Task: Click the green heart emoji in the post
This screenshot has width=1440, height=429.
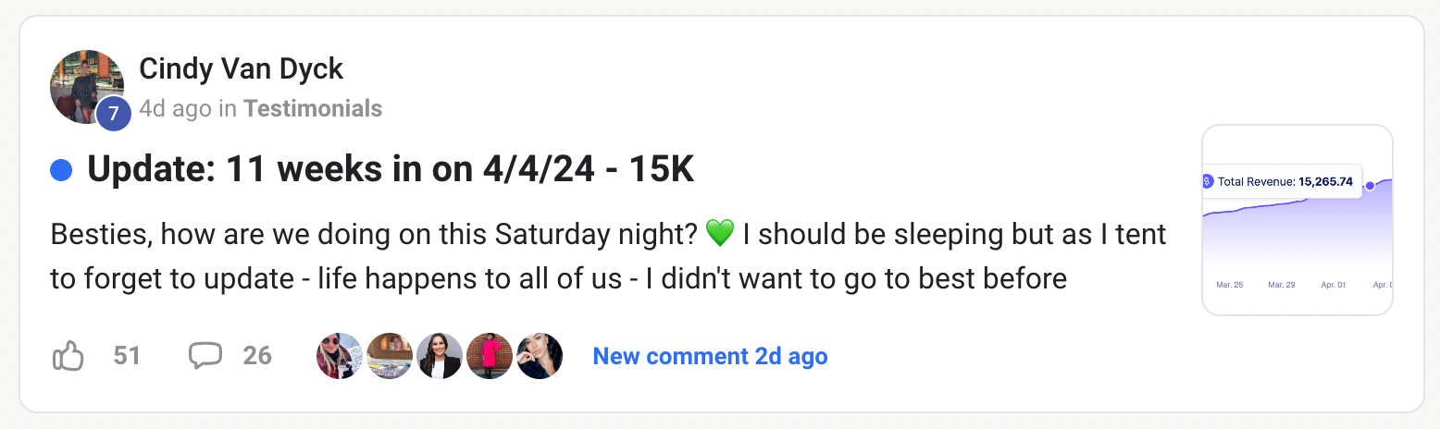Action: (x=719, y=234)
